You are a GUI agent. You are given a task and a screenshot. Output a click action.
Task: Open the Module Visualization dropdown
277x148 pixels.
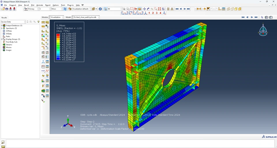pos(56,17)
